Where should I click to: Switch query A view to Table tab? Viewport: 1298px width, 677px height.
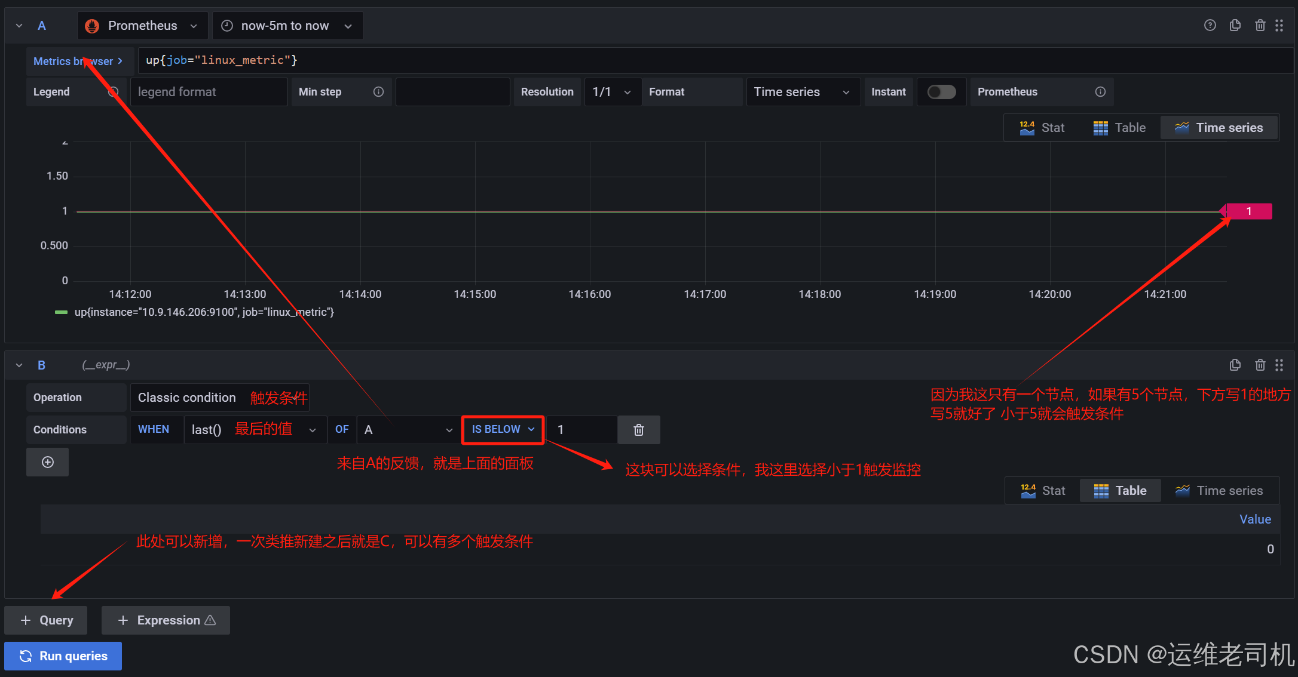tap(1119, 128)
